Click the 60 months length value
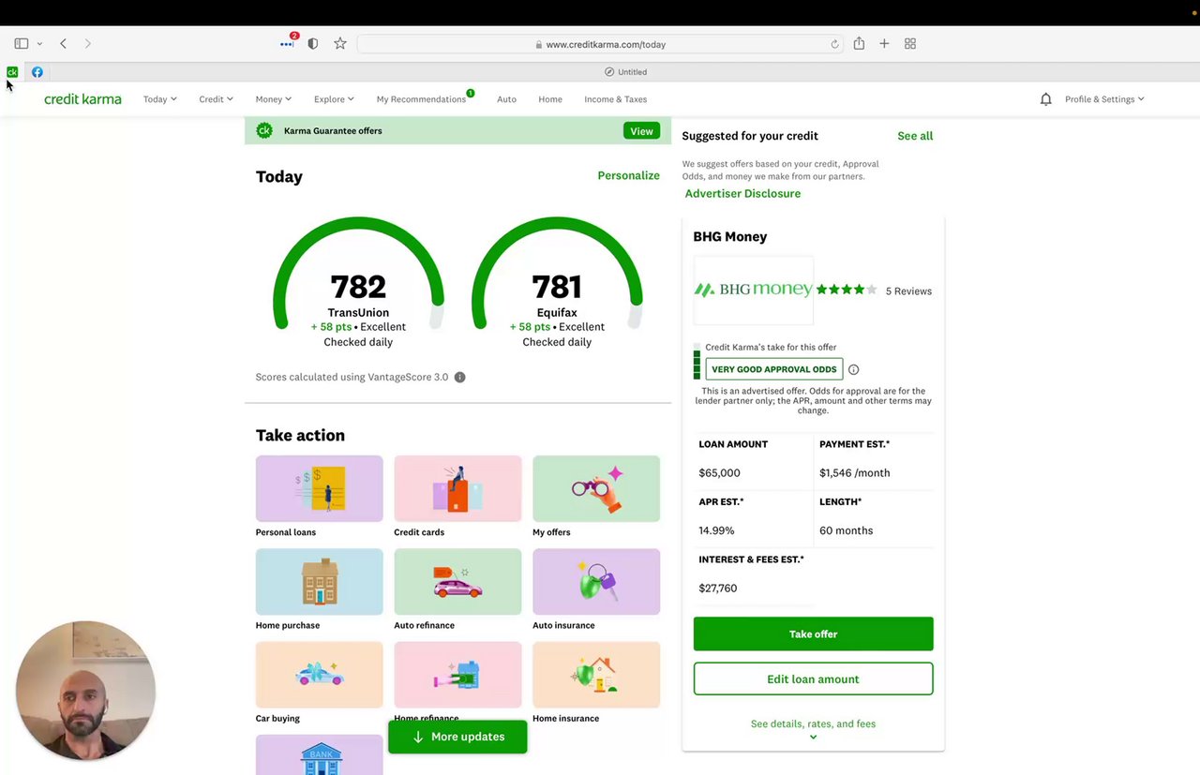This screenshot has height=775, width=1200. (846, 530)
